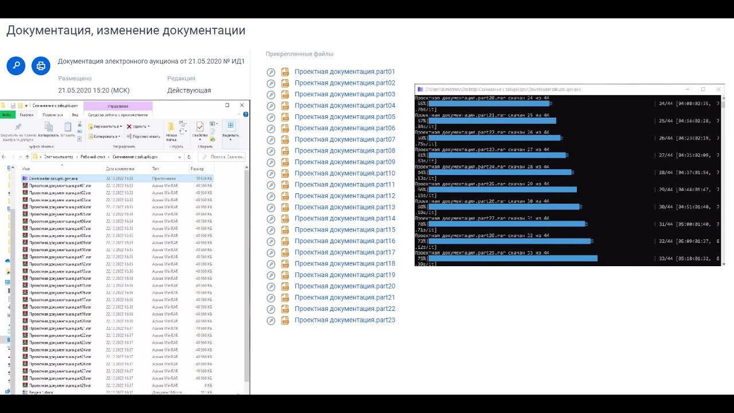The height and width of the screenshot is (413, 734).
Task: Select Проектная документация.part20.rar in Explorer
Action: click(117, 321)
